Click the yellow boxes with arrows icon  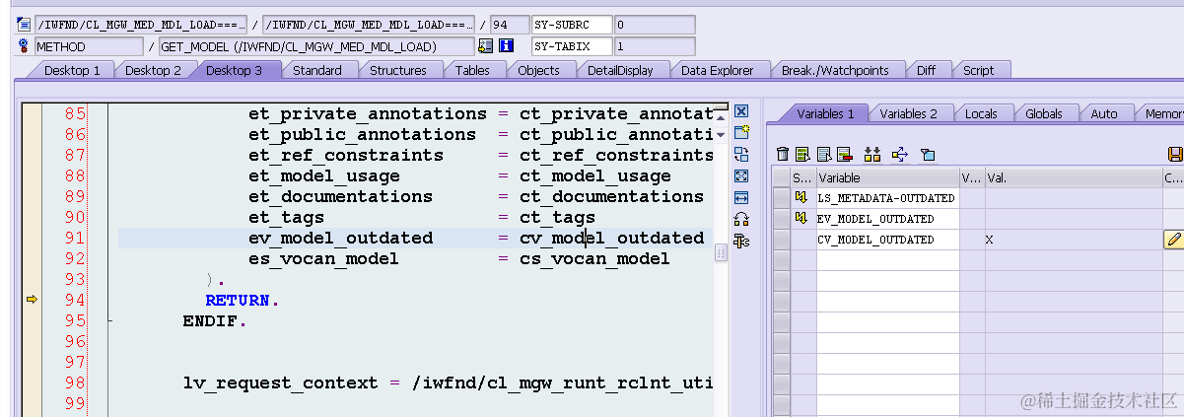[871, 154]
